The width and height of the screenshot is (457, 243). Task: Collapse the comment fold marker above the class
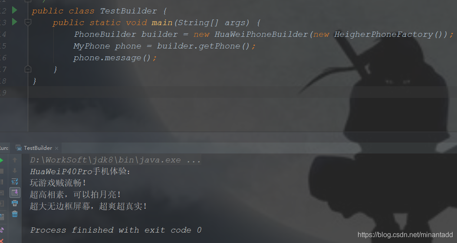click(28, 1)
